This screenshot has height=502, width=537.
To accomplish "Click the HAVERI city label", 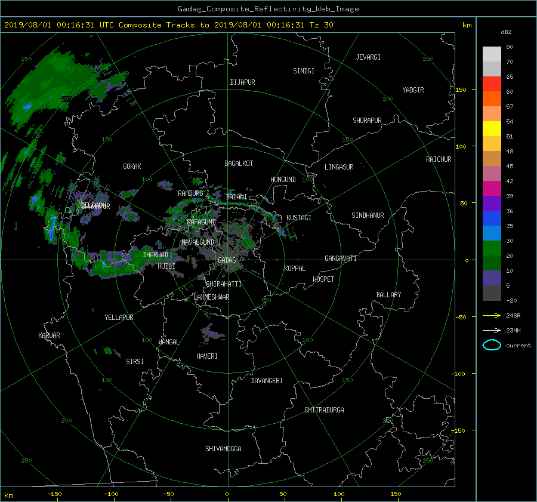I will pyautogui.click(x=207, y=356).
